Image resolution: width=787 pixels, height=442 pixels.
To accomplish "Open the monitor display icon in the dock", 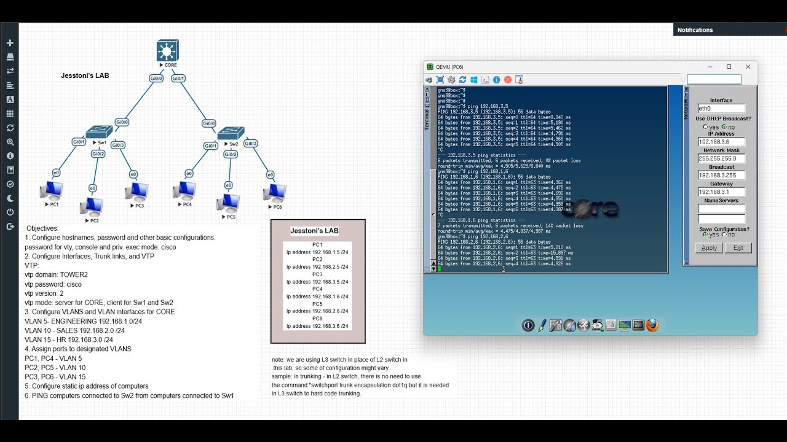I will tap(625, 325).
